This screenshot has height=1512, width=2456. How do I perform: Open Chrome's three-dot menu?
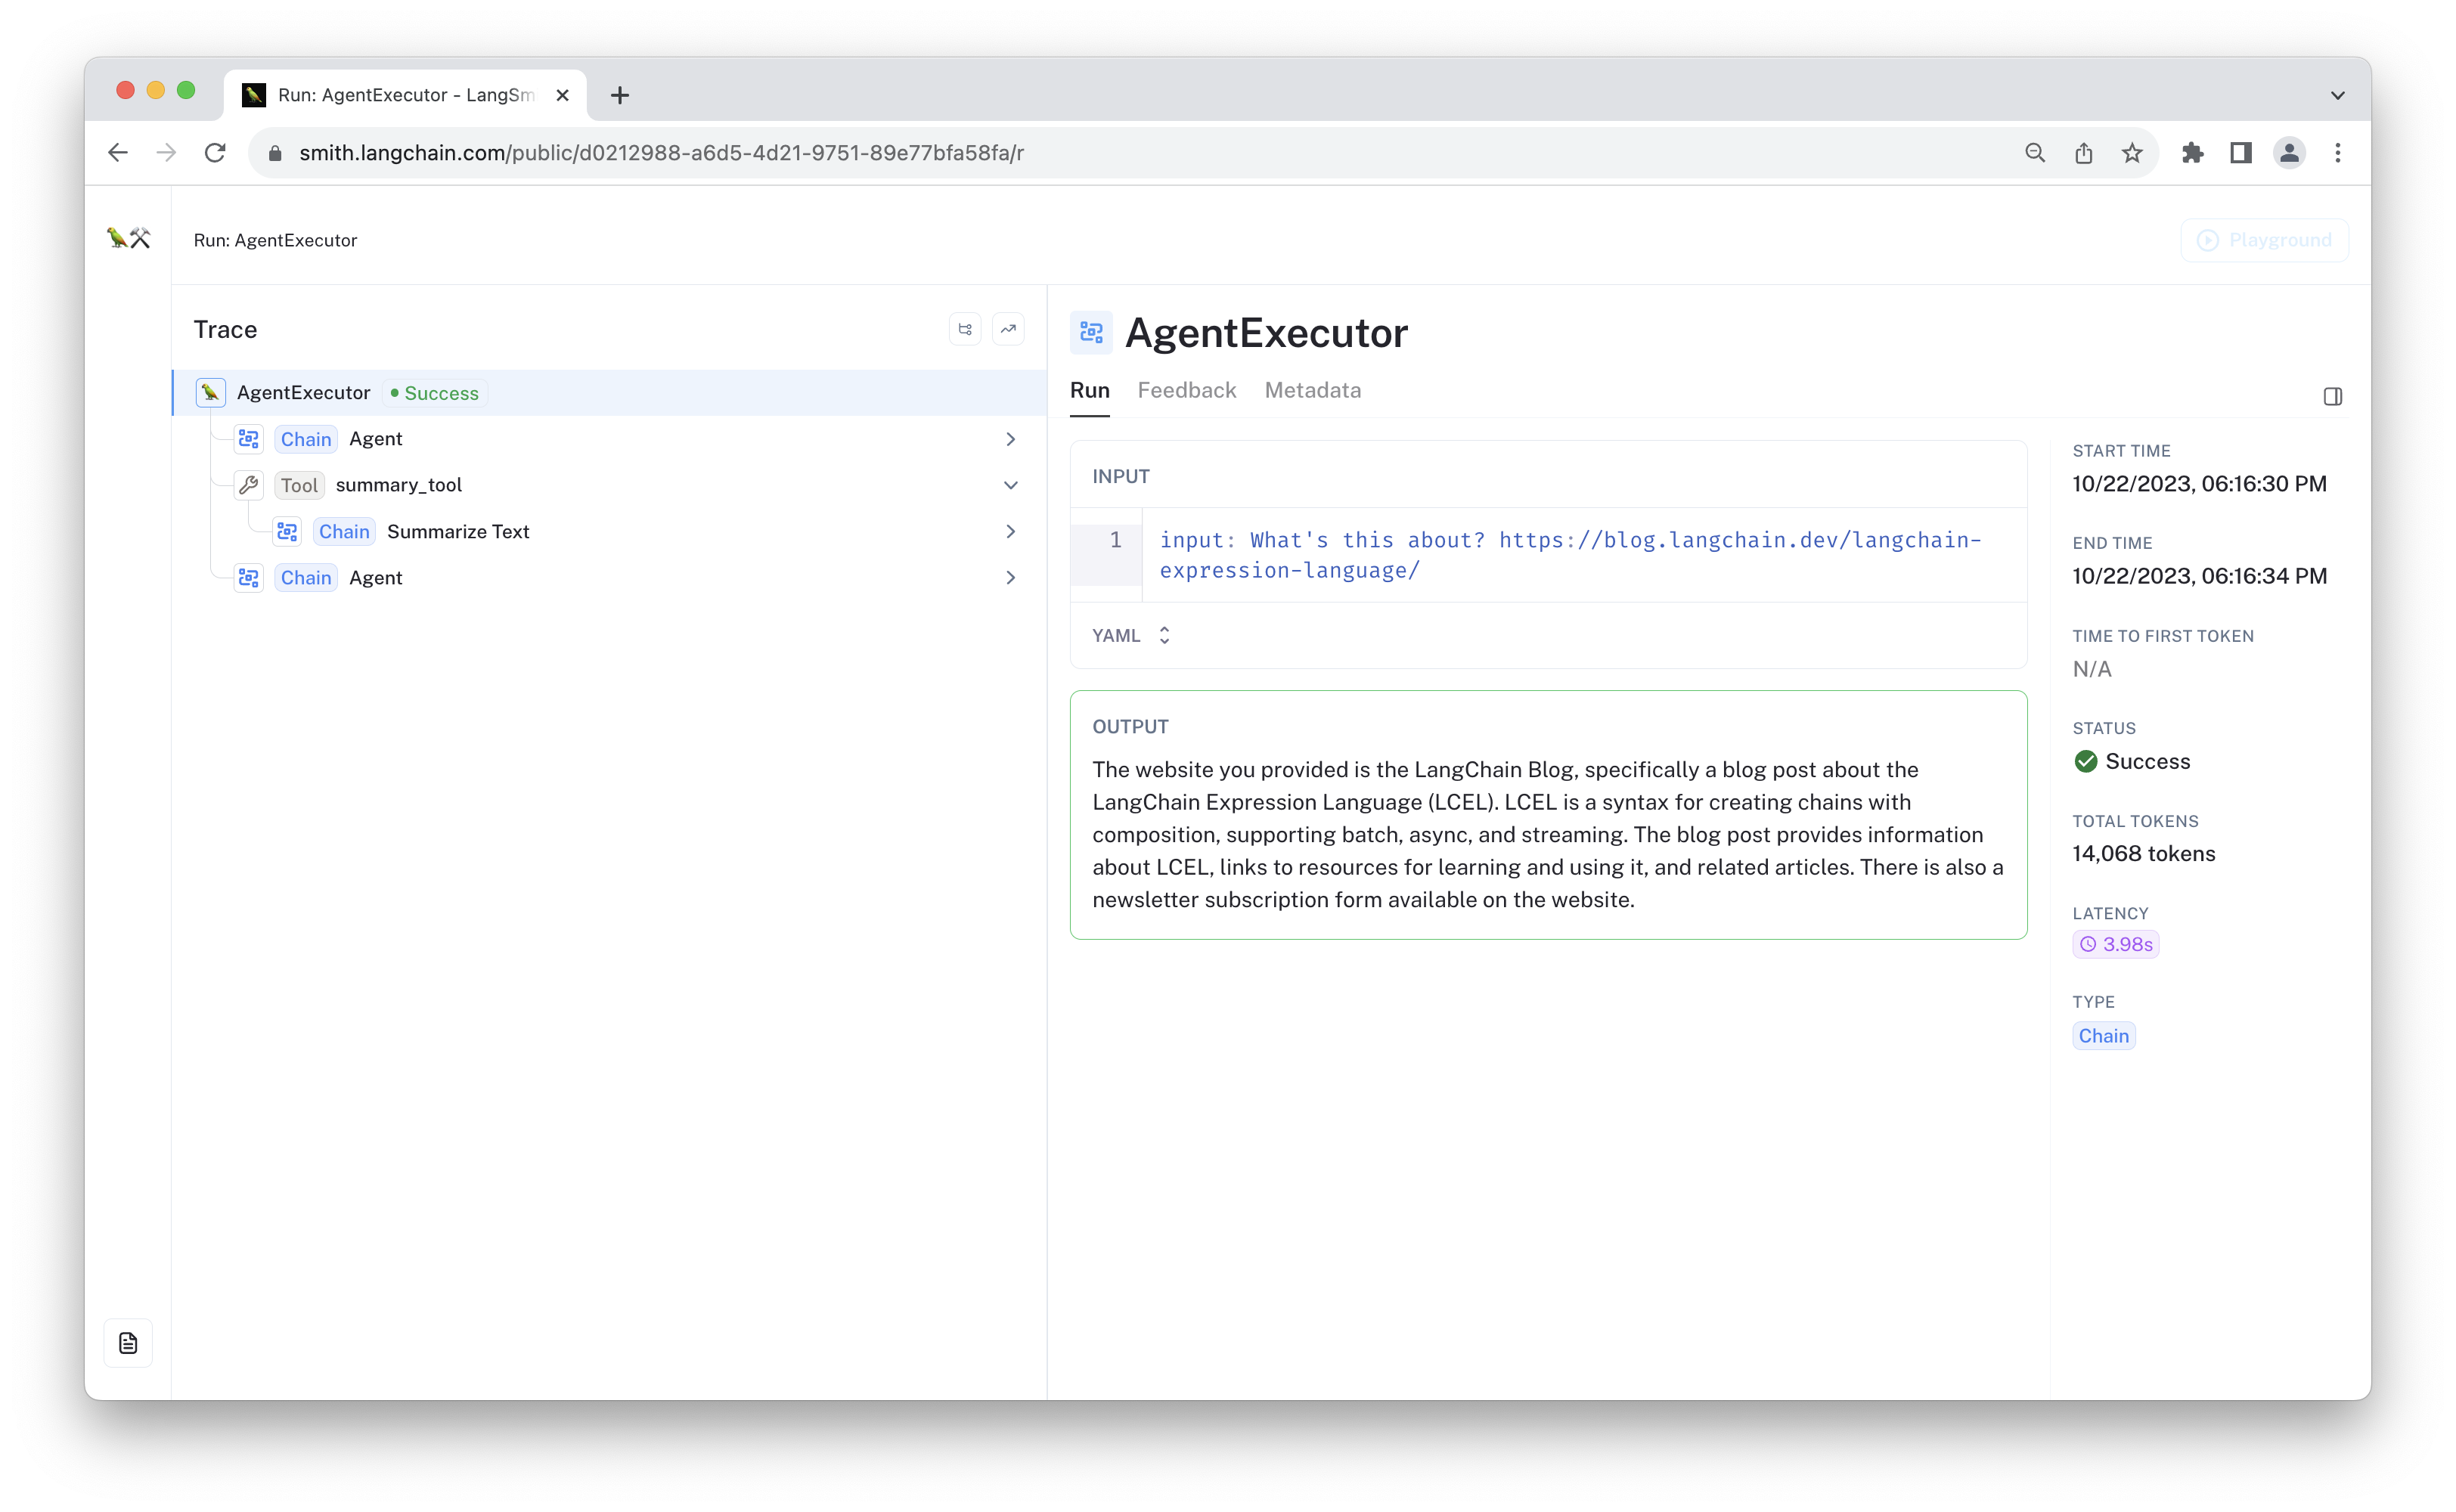point(2338,153)
